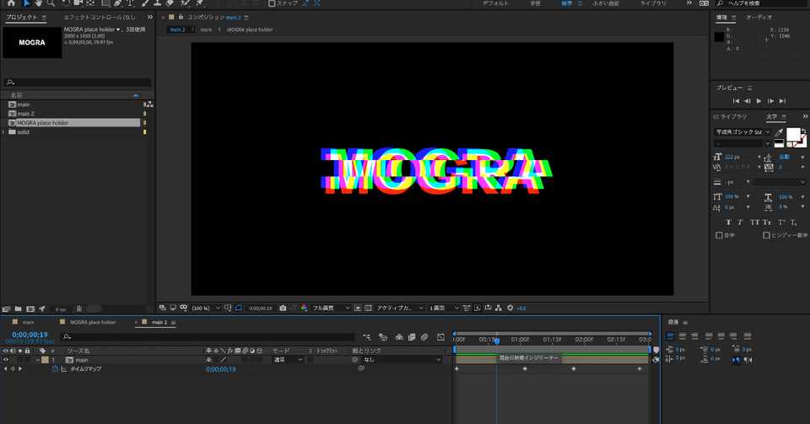Delete selected item with the Project trash icon
Screen dimensions: 810x424
click(79, 309)
